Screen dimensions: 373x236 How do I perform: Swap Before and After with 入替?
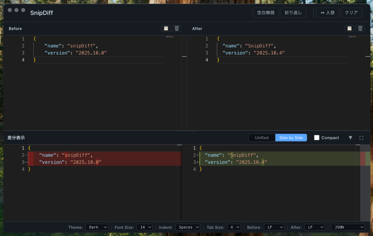click(327, 13)
